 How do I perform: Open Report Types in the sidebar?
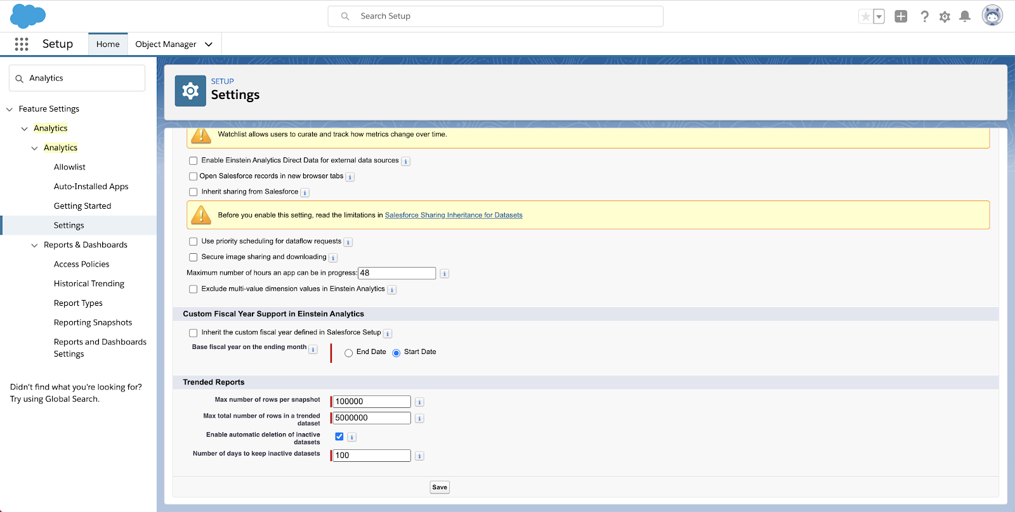78,303
